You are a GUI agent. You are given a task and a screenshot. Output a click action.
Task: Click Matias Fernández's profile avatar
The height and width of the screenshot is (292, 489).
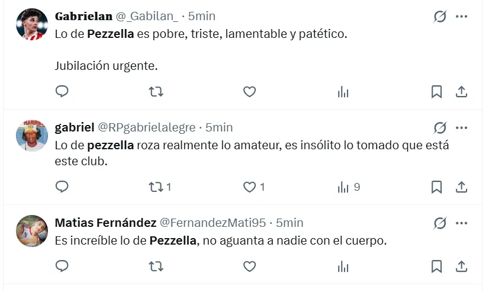31,231
